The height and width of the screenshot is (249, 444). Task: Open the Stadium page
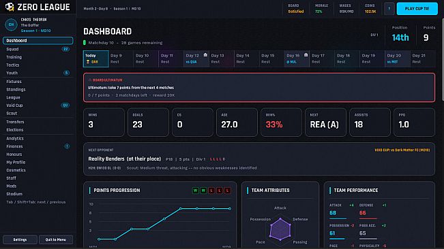click(x=38, y=194)
